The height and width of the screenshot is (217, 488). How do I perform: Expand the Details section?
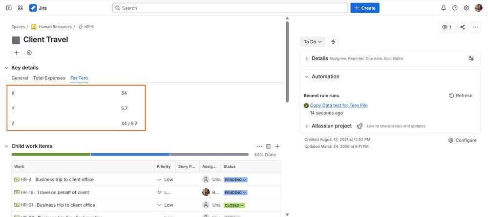click(307, 58)
